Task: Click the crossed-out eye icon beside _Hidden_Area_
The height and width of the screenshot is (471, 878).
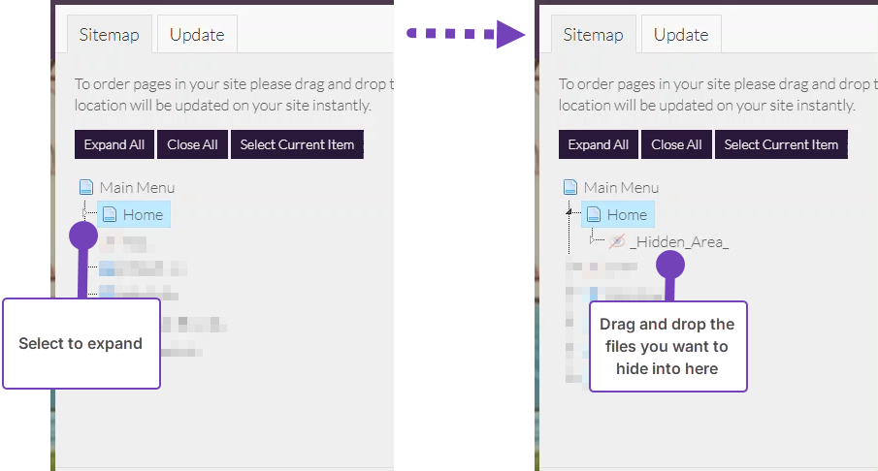Action: (x=617, y=242)
